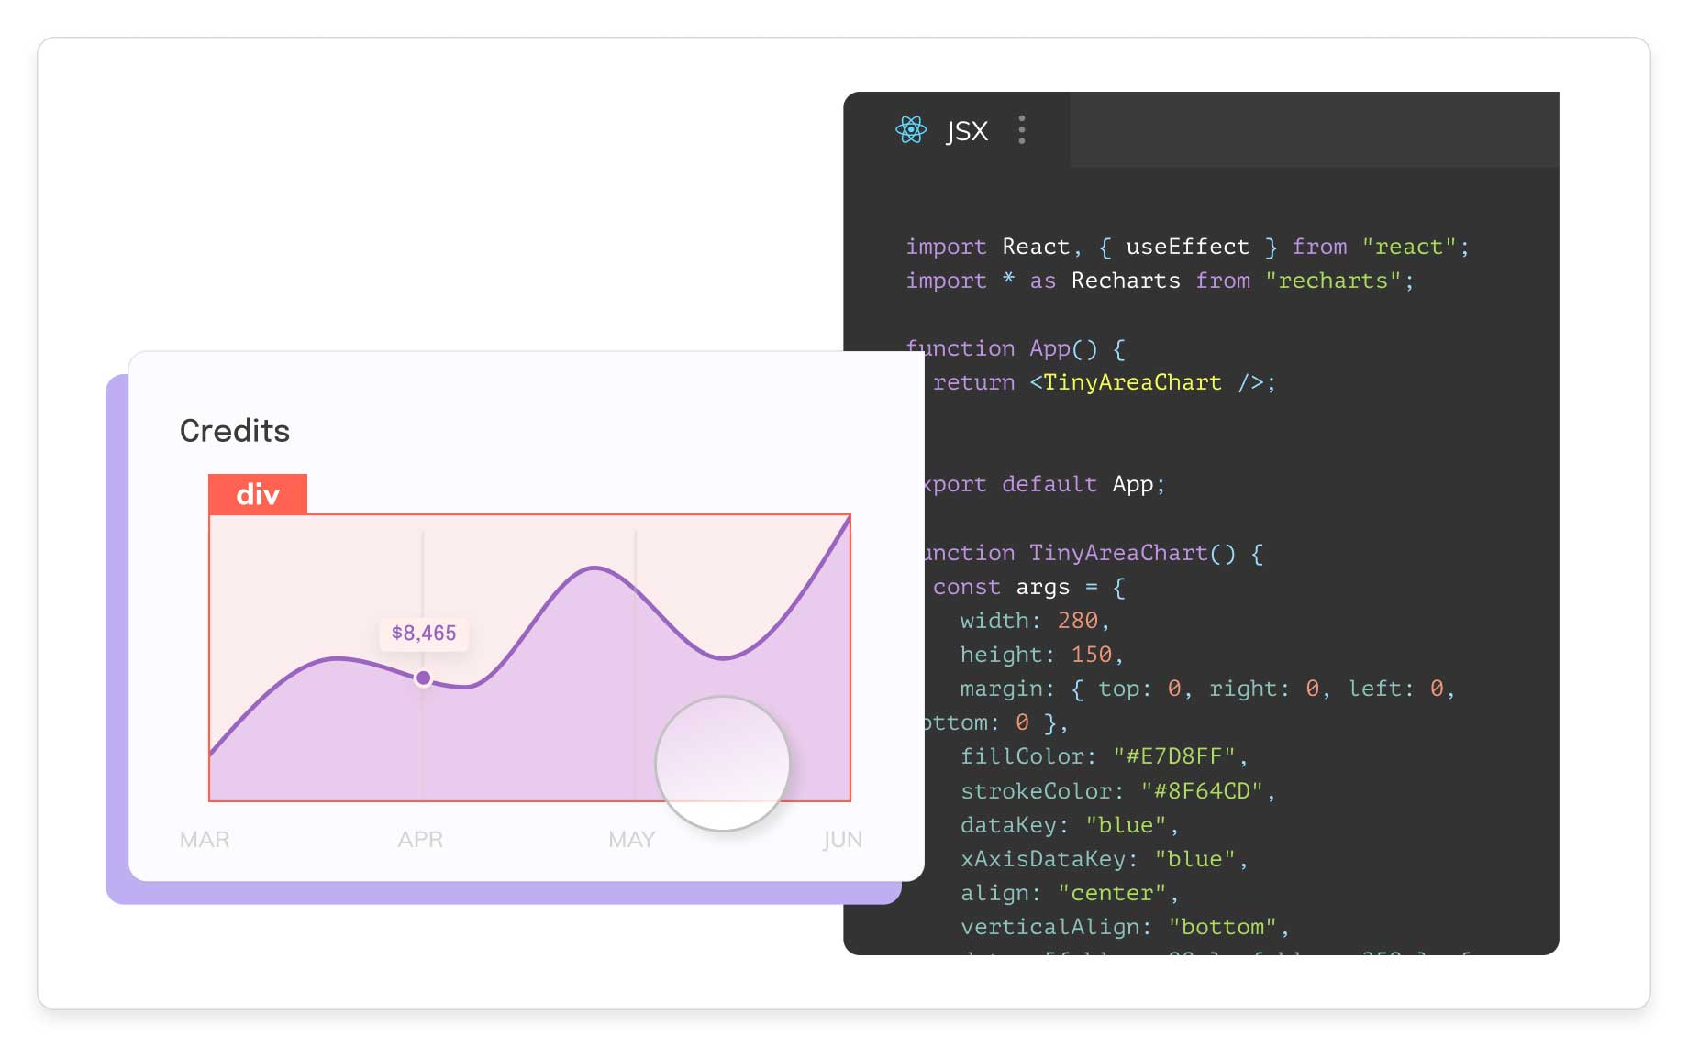Click the React atom logo icon
The height and width of the screenshot is (1047, 1688).
click(911, 130)
